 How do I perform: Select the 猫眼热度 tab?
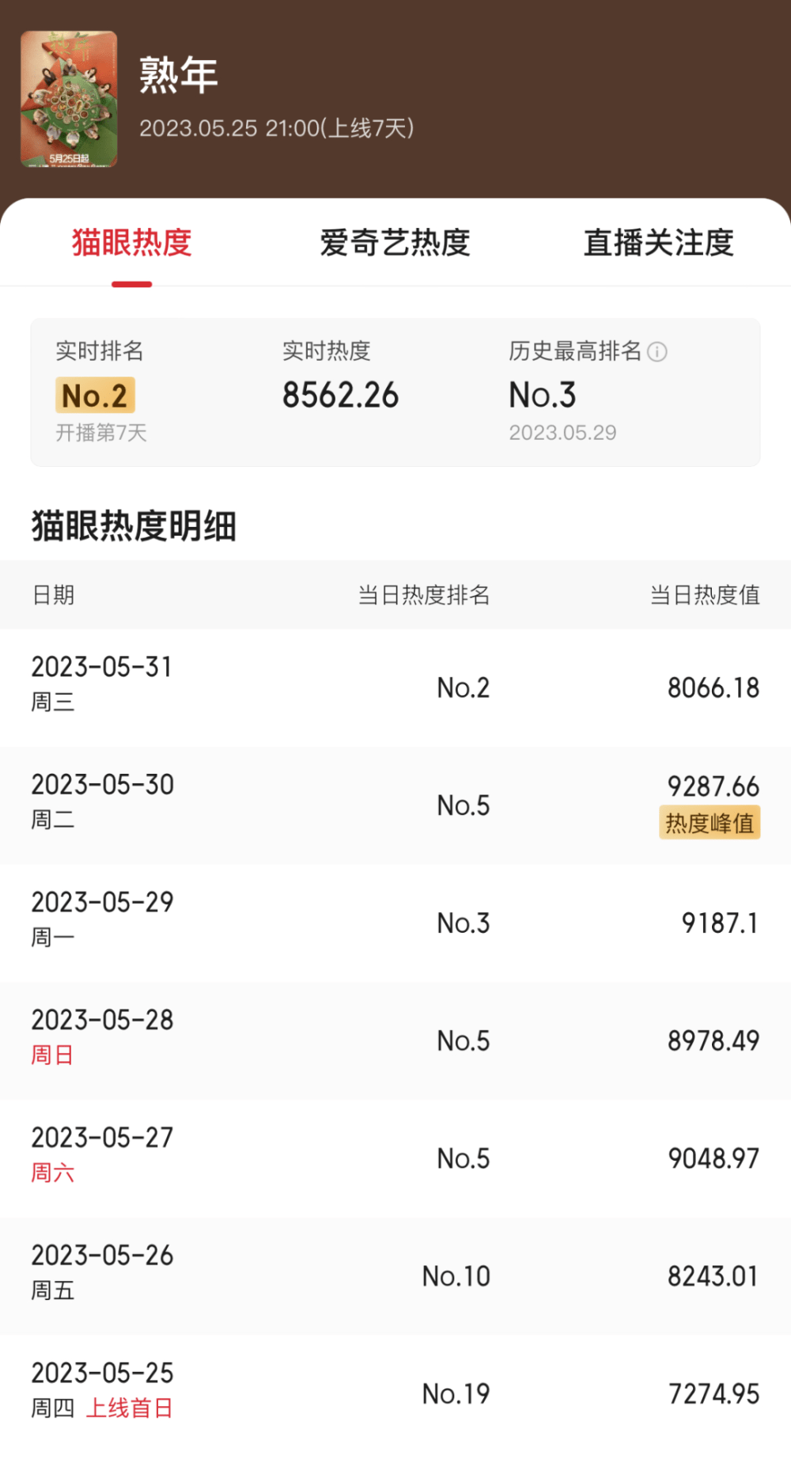pos(132,243)
